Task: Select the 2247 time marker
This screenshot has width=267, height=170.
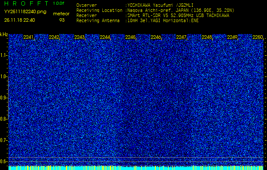Action: pos(181,37)
